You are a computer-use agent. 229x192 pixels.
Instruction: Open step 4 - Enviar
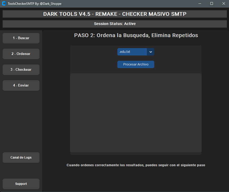(x=21, y=85)
